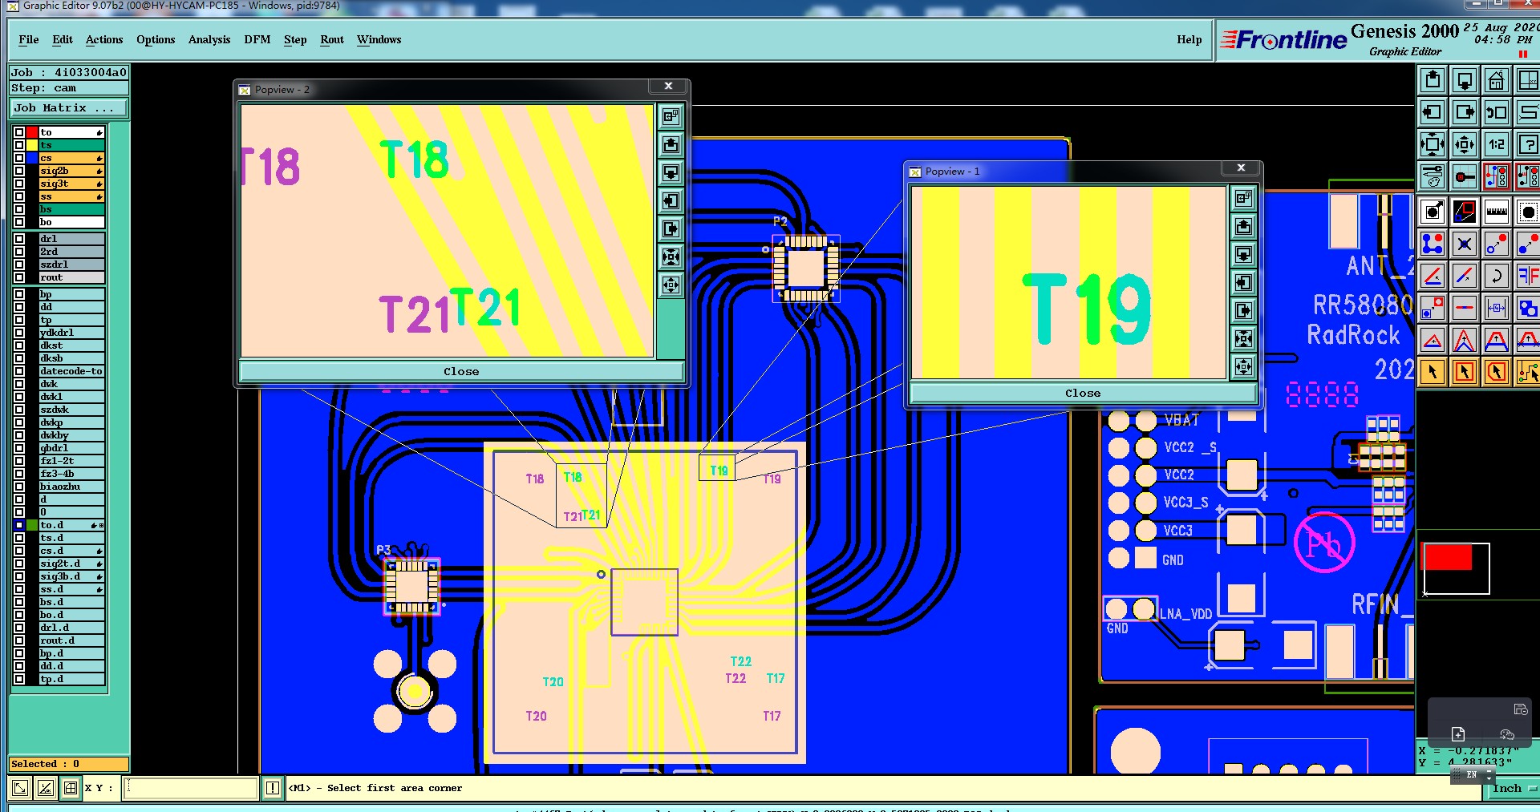Click Close button in Popview - 2
1540x812 pixels.
[461, 371]
